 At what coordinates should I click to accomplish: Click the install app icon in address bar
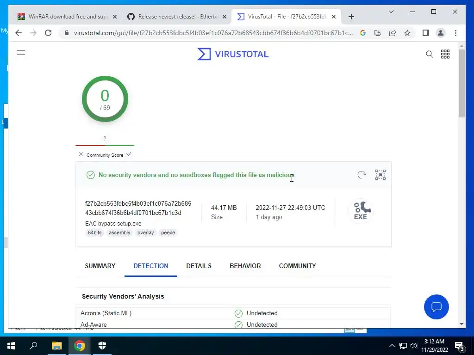[378, 33]
